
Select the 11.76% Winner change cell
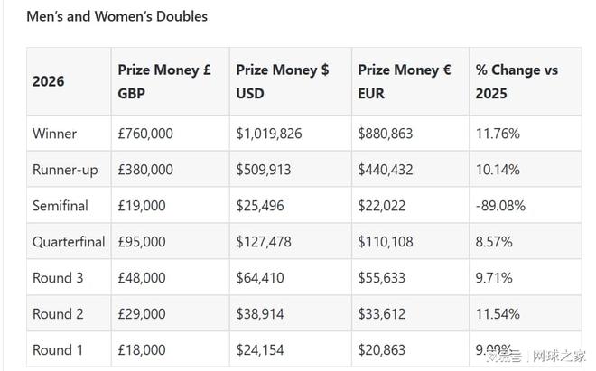(498, 134)
